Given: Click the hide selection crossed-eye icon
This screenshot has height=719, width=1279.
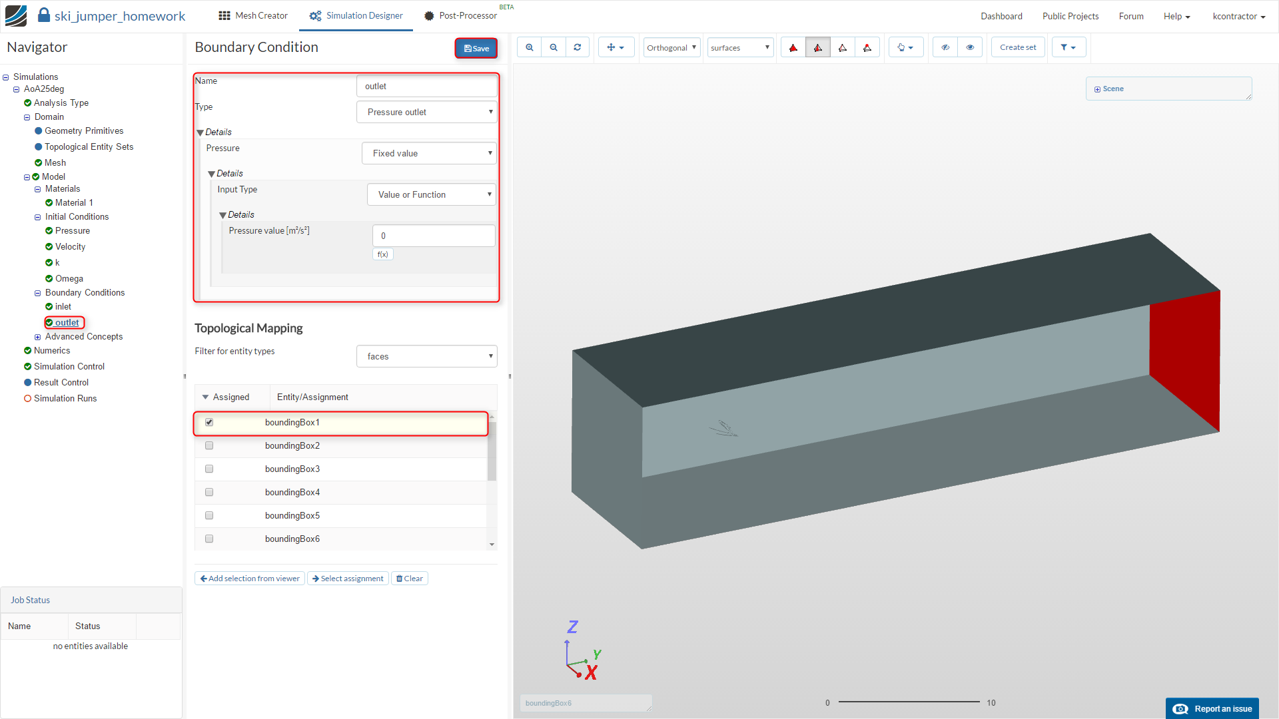Looking at the screenshot, I should click(x=945, y=47).
